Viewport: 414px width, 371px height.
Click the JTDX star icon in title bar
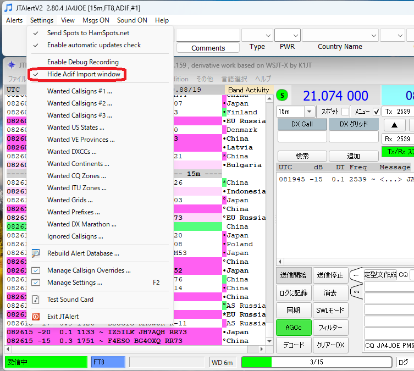coord(12,65)
